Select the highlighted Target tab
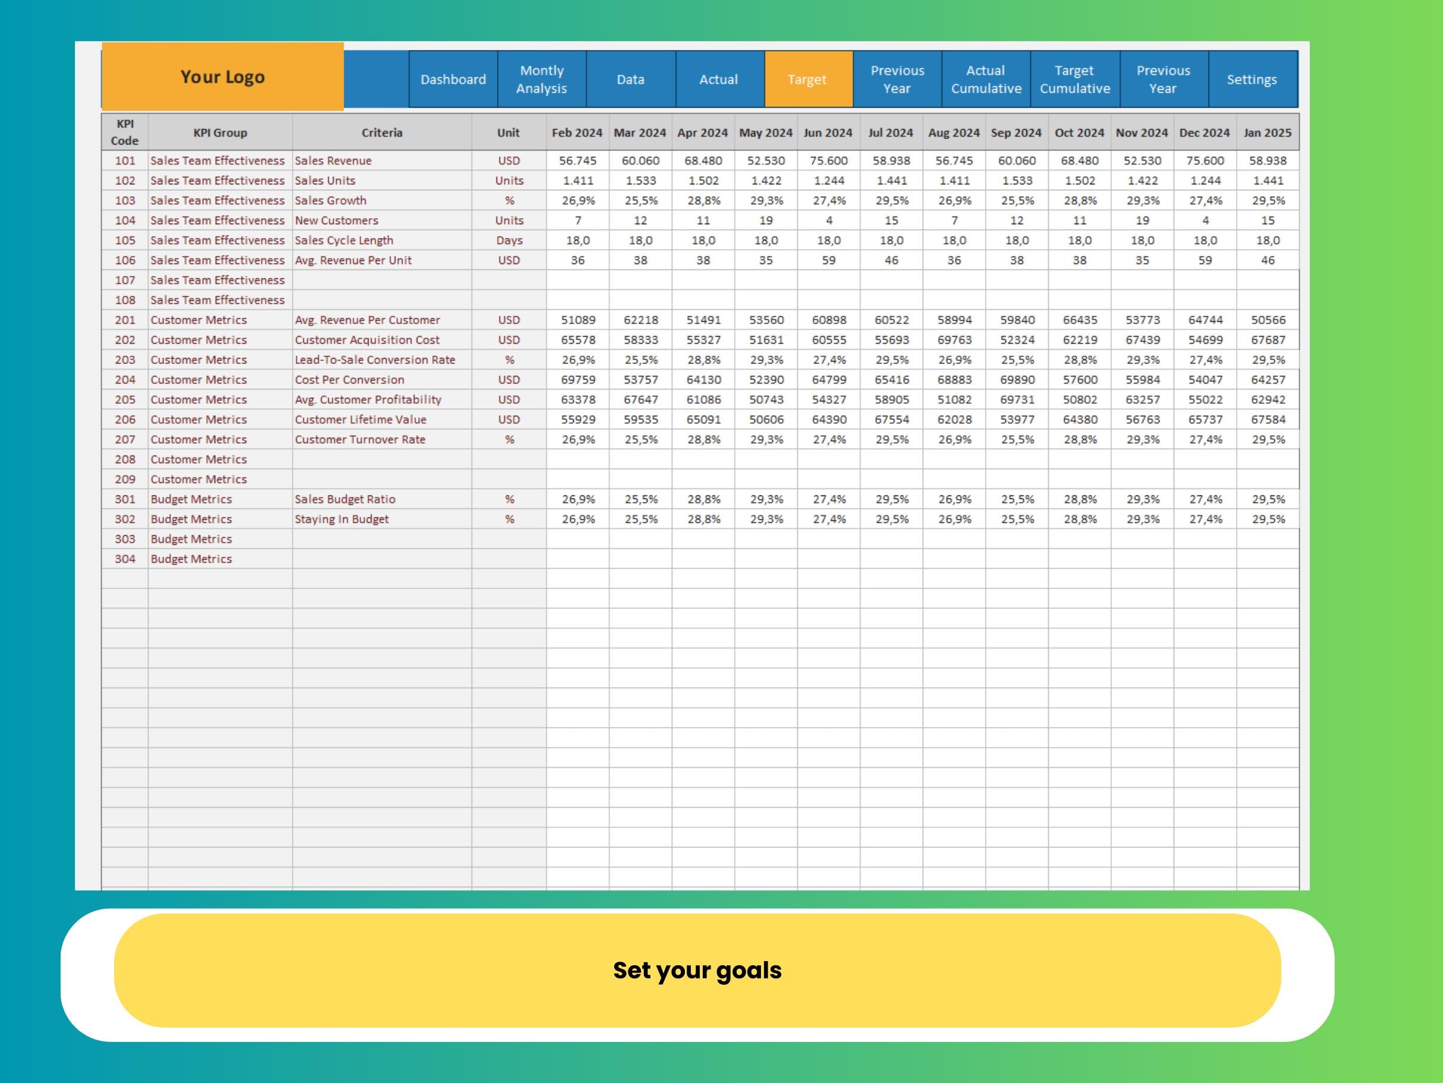 [x=807, y=79]
